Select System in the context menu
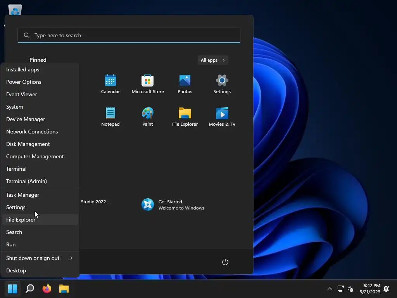The image size is (397, 298). click(40, 107)
